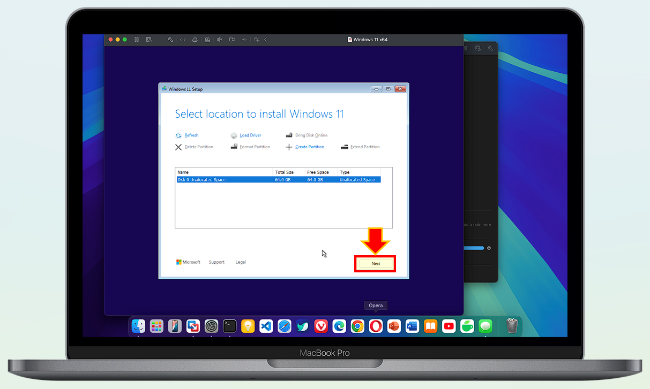Collapse the VM toolbar with left chevron
This screenshot has height=389, width=650.
(x=266, y=40)
